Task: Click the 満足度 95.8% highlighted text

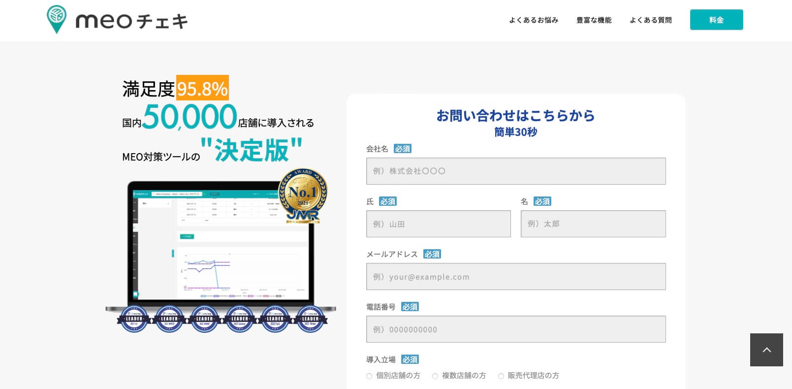Action: click(x=202, y=88)
